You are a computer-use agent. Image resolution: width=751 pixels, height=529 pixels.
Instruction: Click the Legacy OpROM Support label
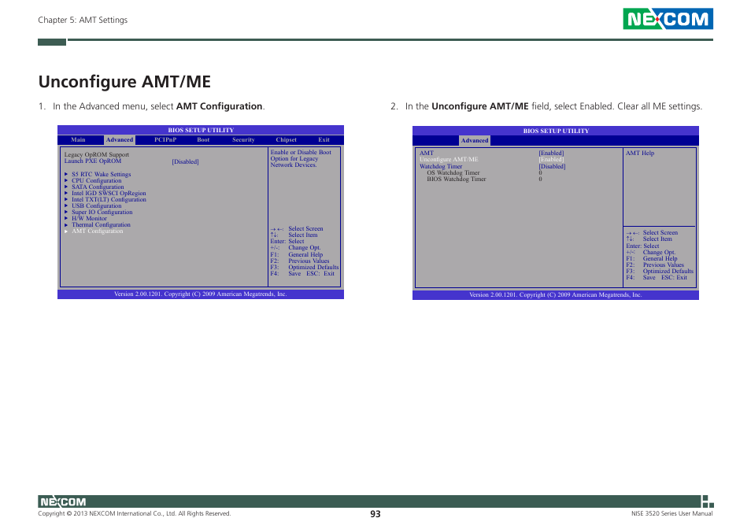(97, 154)
